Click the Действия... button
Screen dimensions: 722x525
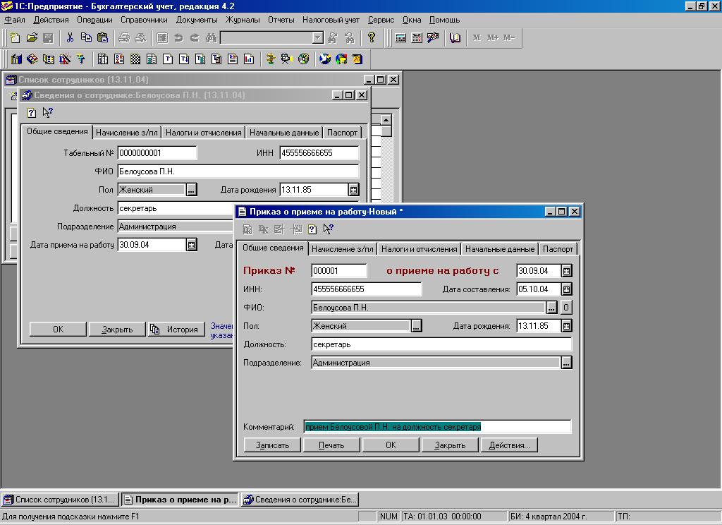[509, 445]
